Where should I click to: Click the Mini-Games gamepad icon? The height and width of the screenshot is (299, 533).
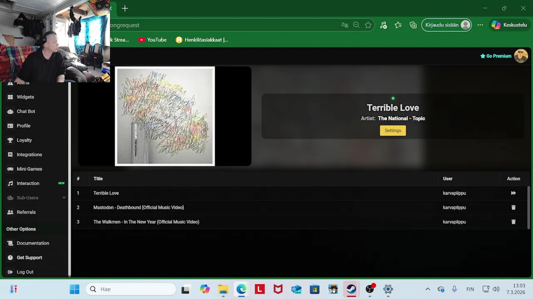10,169
